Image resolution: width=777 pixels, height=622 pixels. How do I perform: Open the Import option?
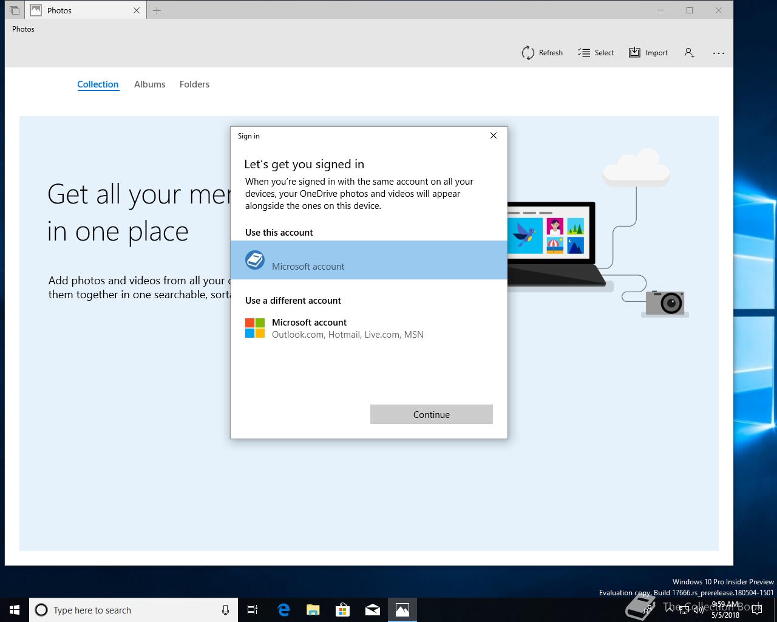(648, 53)
